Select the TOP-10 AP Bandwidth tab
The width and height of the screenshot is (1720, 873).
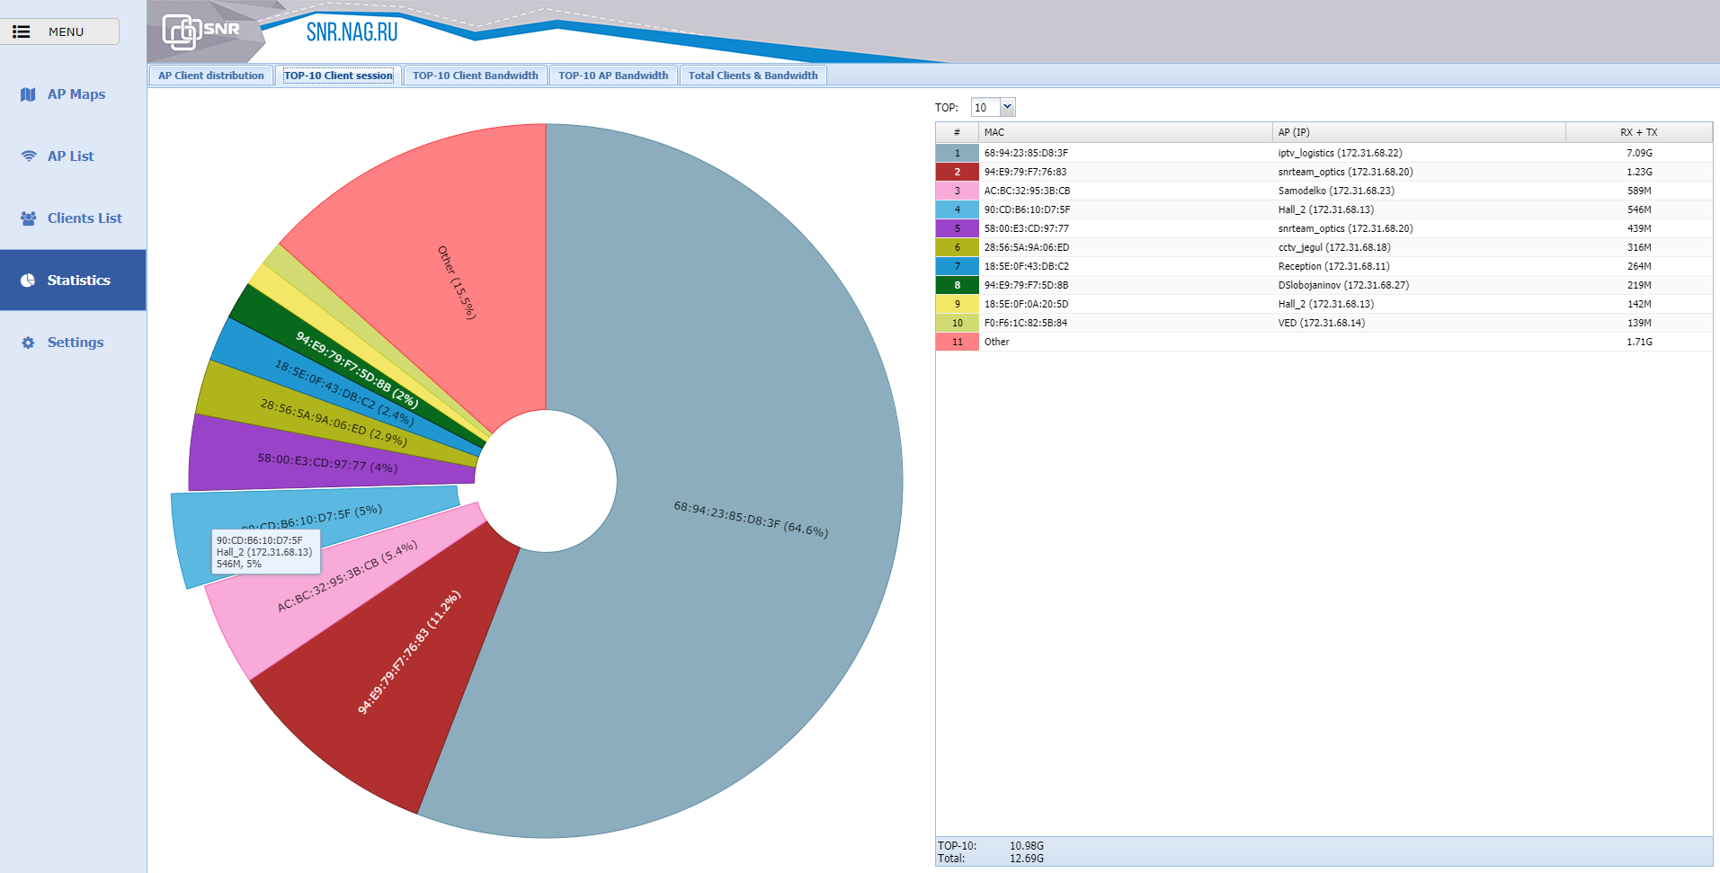(x=613, y=76)
